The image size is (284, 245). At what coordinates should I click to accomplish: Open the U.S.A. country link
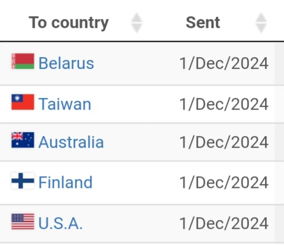click(60, 223)
